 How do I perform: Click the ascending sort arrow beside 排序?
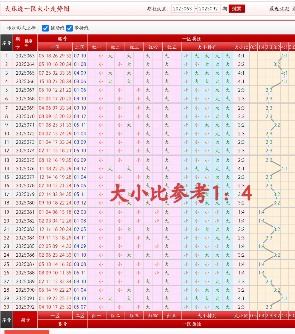pos(26,45)
